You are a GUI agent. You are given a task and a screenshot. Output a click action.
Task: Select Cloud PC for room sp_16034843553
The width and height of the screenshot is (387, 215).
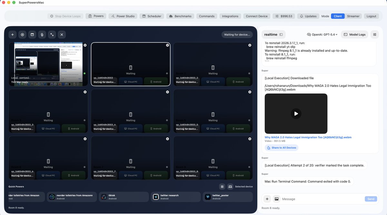pos(131,82)
